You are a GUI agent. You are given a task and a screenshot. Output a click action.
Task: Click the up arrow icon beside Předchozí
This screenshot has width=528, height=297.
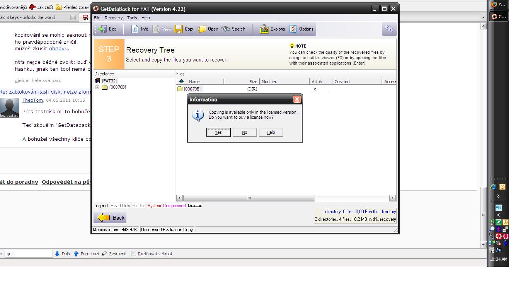point(76,254)
